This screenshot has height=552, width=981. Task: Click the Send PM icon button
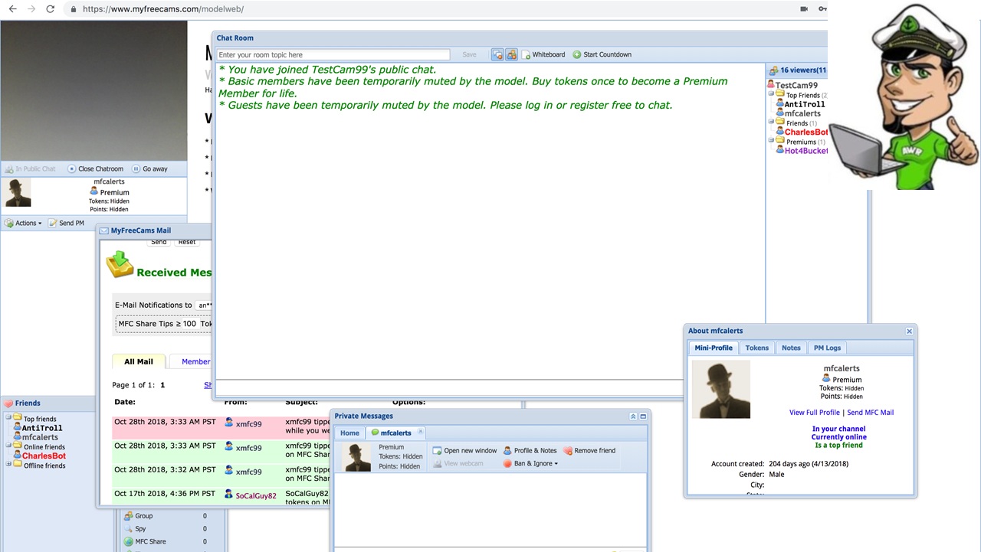[x=53, y=223]
